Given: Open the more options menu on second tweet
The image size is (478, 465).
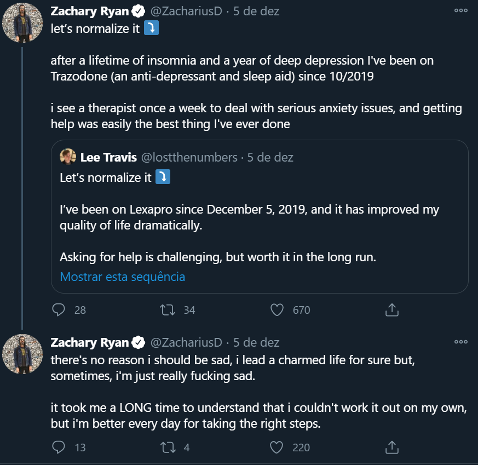Looking at the screenshot, I should [461, 342].
